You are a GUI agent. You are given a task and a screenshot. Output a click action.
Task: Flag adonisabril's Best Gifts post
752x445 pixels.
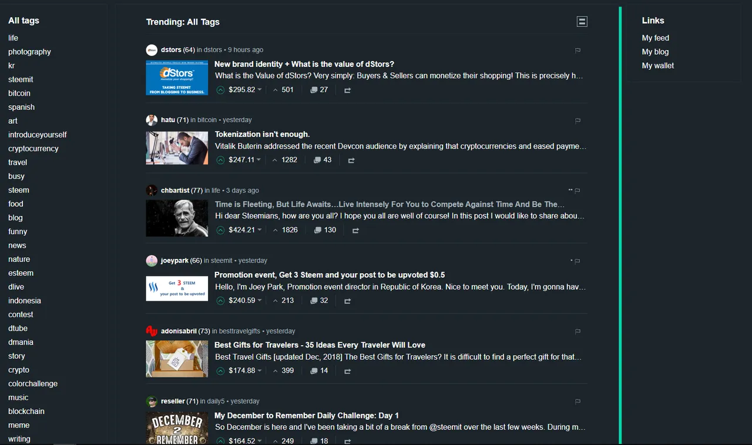coord(578,331)
